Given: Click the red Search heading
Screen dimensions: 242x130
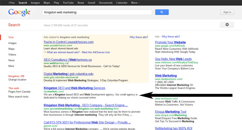Looking at the screenshot, I should [14, 25].
